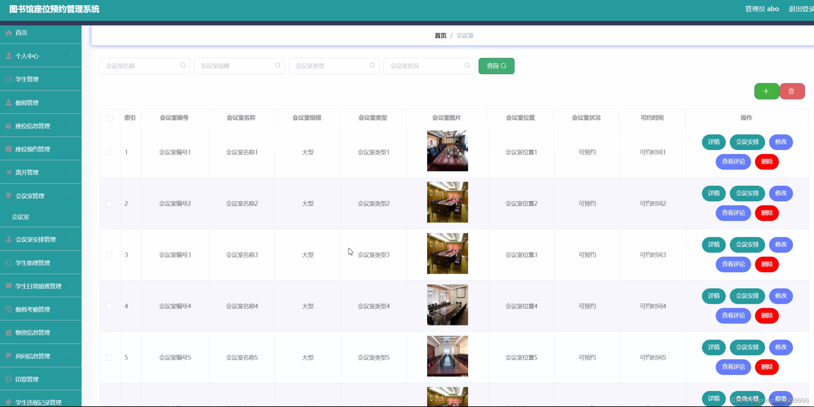Click the red trash batch-delete button

click(791, 91)
